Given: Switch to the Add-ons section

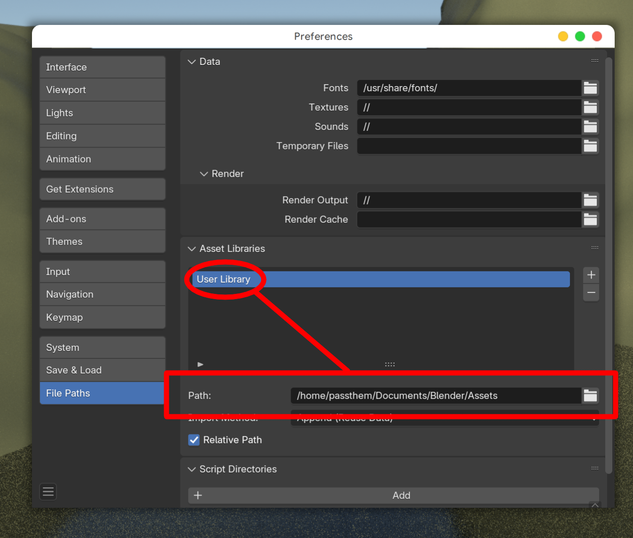Looking at the screenshot, I should pyautogui.click(x=103, y=219).
